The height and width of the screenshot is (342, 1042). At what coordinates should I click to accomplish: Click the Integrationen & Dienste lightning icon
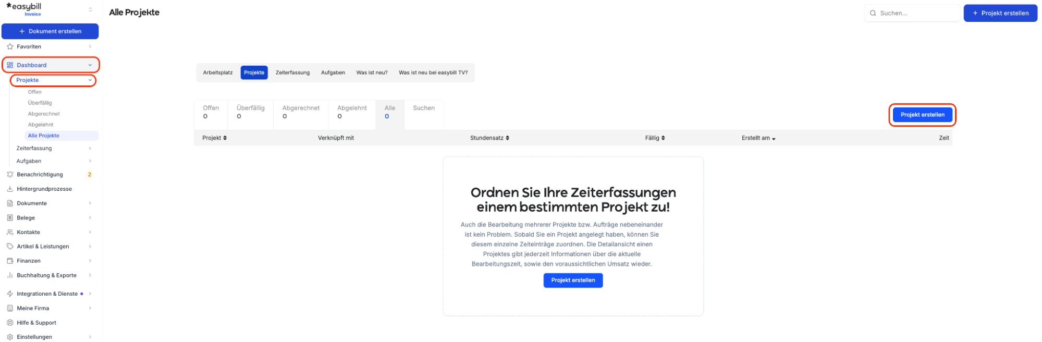pyautogui.click(x=10, y=294)
